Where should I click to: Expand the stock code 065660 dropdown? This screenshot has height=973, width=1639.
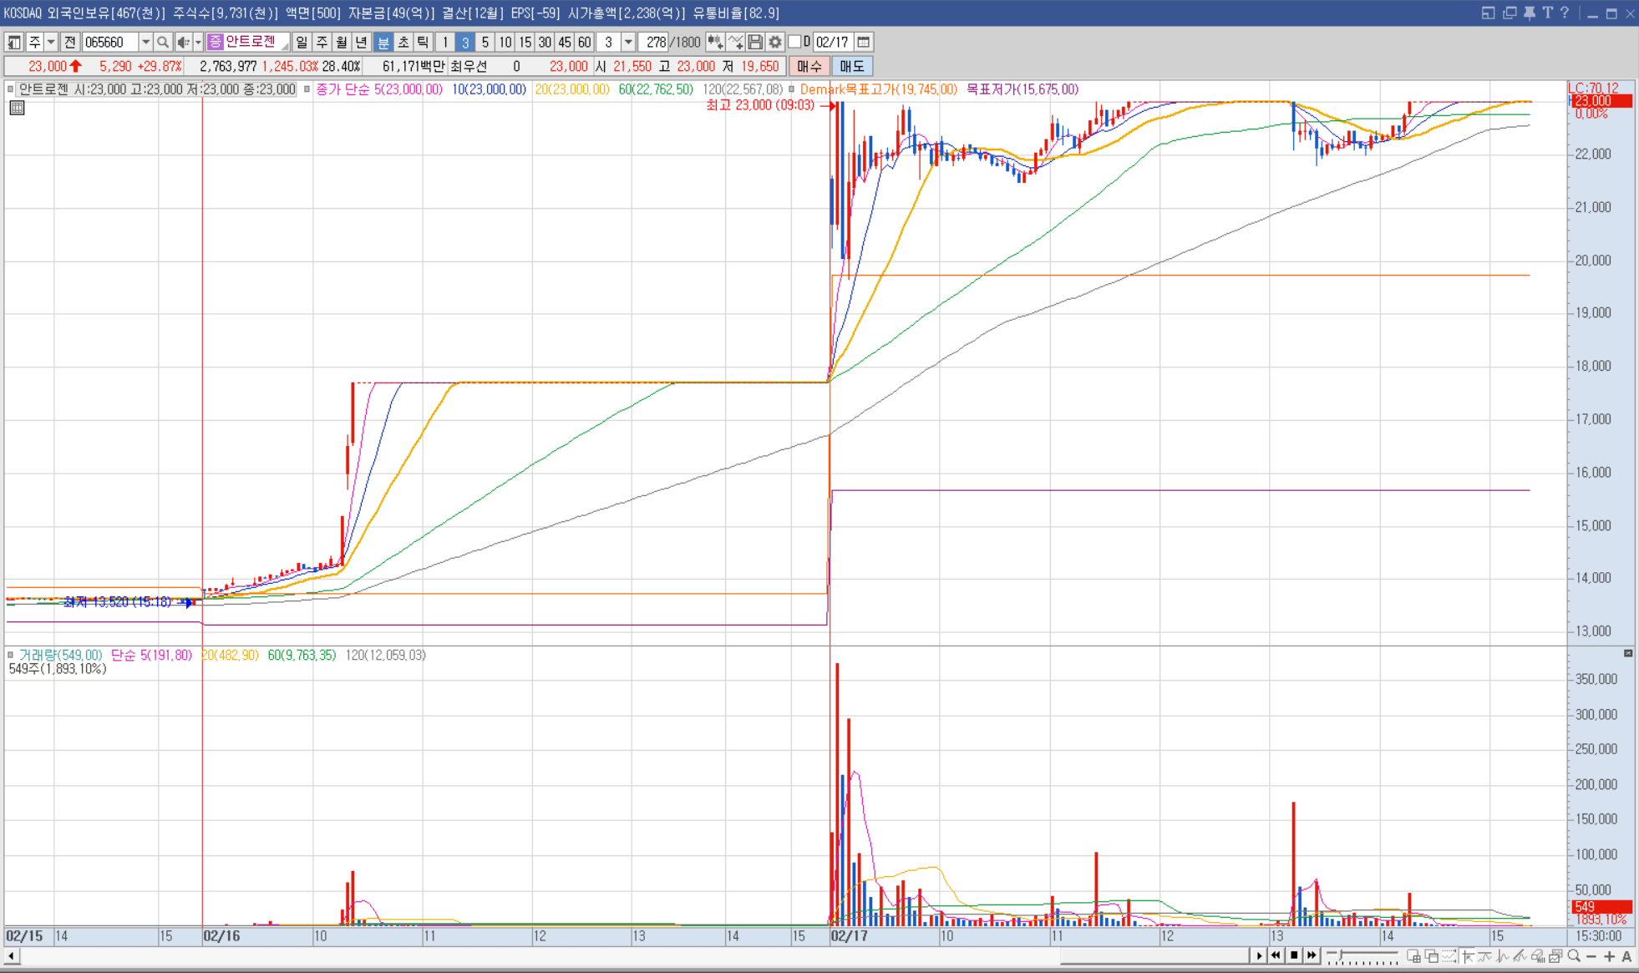pos(145,42)
